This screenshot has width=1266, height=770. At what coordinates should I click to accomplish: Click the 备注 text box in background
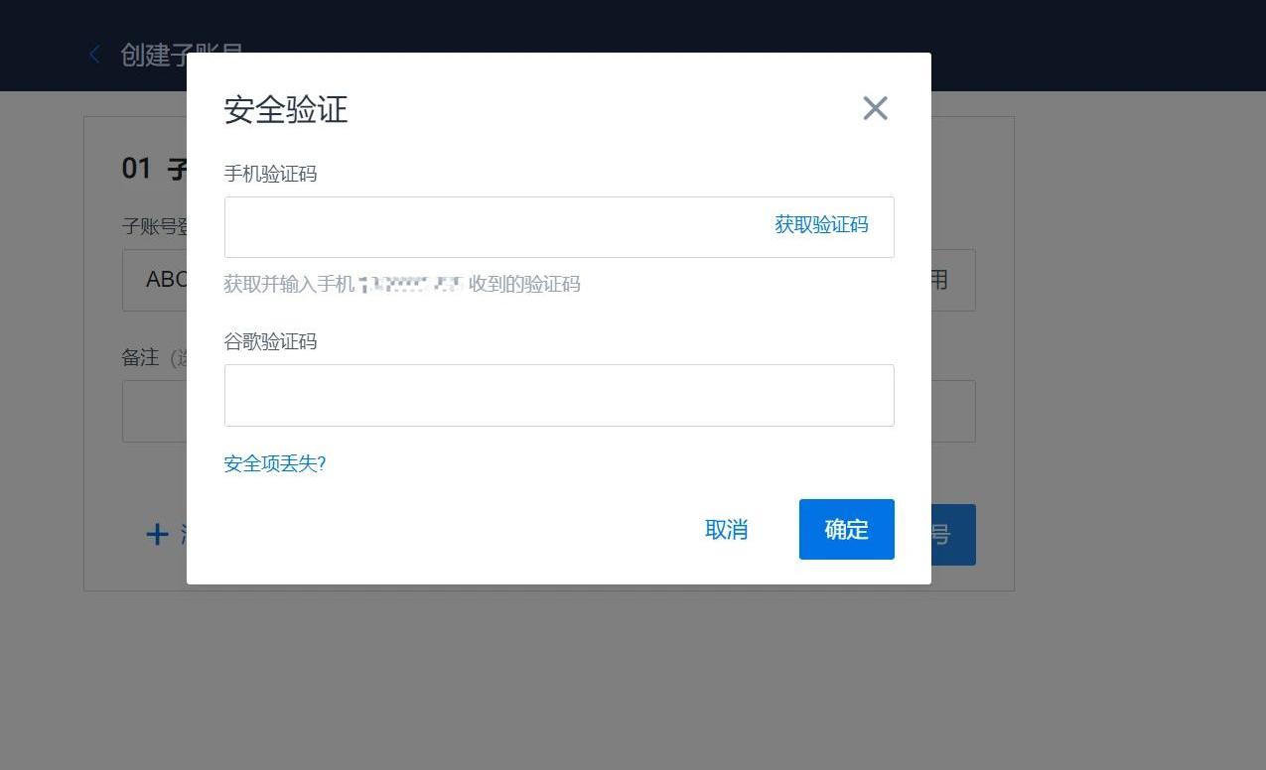154,412
